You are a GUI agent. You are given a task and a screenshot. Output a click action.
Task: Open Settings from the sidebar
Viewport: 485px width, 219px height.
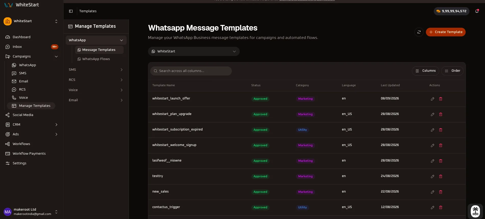coord(32,163)
